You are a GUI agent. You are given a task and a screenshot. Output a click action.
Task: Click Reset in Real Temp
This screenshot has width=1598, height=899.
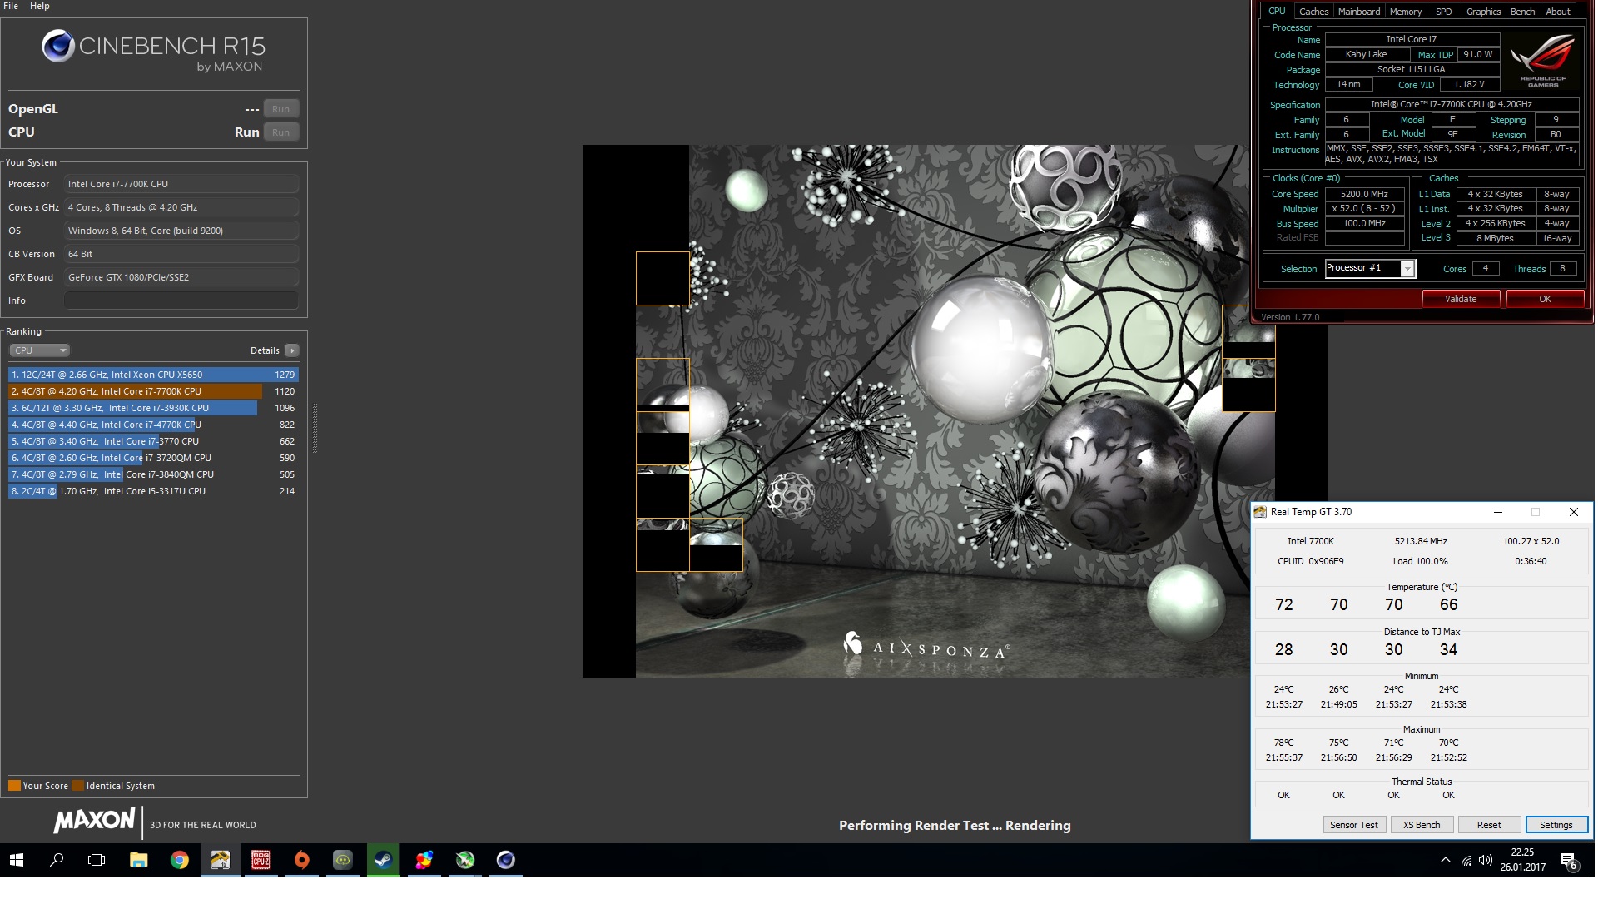tap(1489, 825)
